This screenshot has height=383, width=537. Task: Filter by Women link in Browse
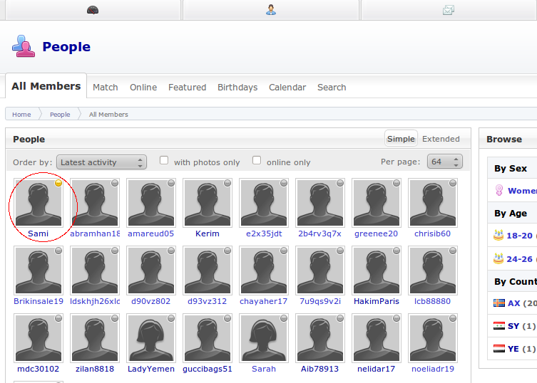(522, 191)
